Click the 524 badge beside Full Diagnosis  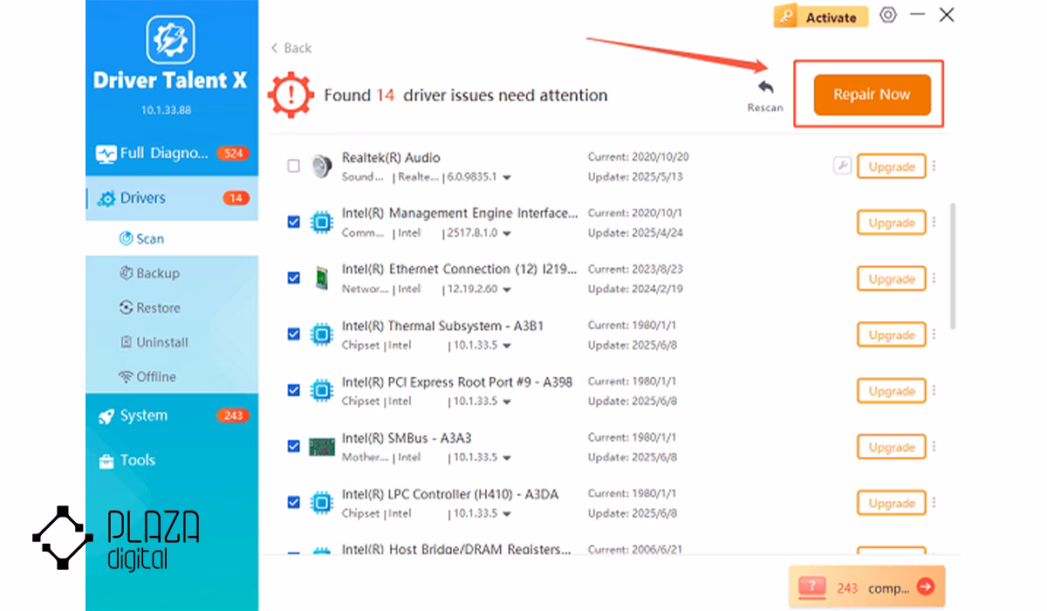(x=233, y=154)
